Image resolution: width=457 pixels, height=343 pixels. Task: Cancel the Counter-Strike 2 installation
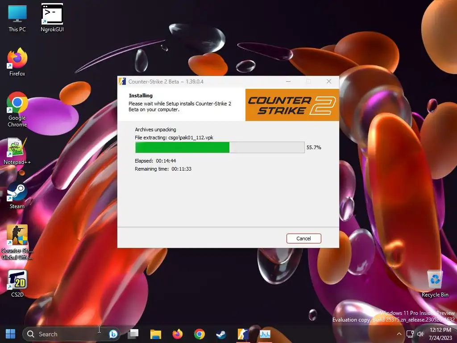[x=303, y=238]
